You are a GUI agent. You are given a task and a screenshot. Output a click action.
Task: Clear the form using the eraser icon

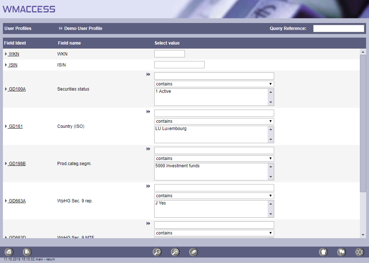point(194,252)
